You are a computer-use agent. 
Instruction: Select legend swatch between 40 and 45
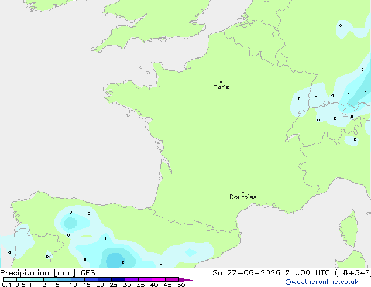159,279
